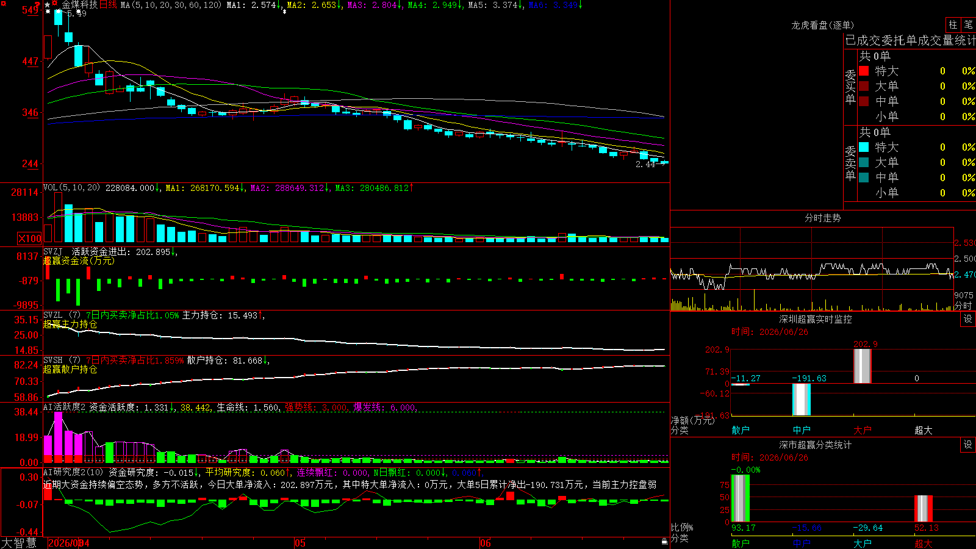Click the dark red 大单 buy order swatch
The image size is (976, 549).
click(864, 86)
